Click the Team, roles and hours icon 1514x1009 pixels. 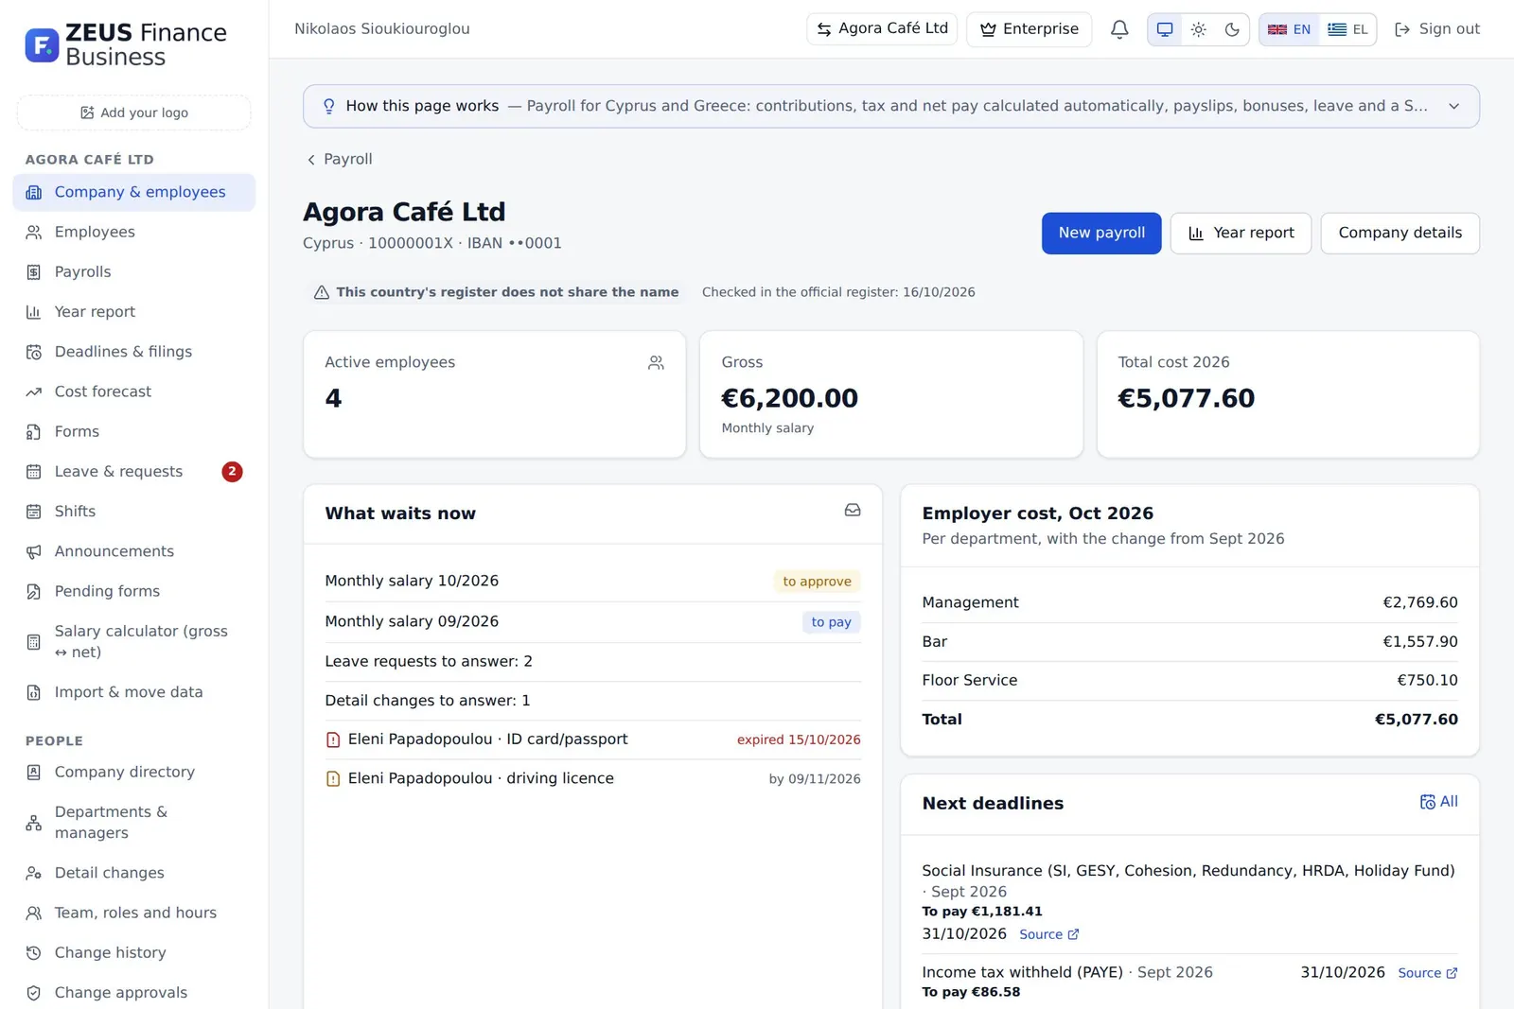pos(34,913)
